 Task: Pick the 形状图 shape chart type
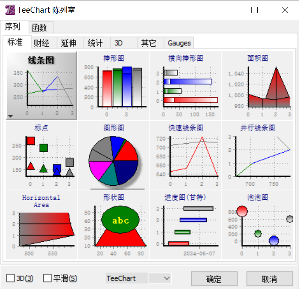(113, 225)
